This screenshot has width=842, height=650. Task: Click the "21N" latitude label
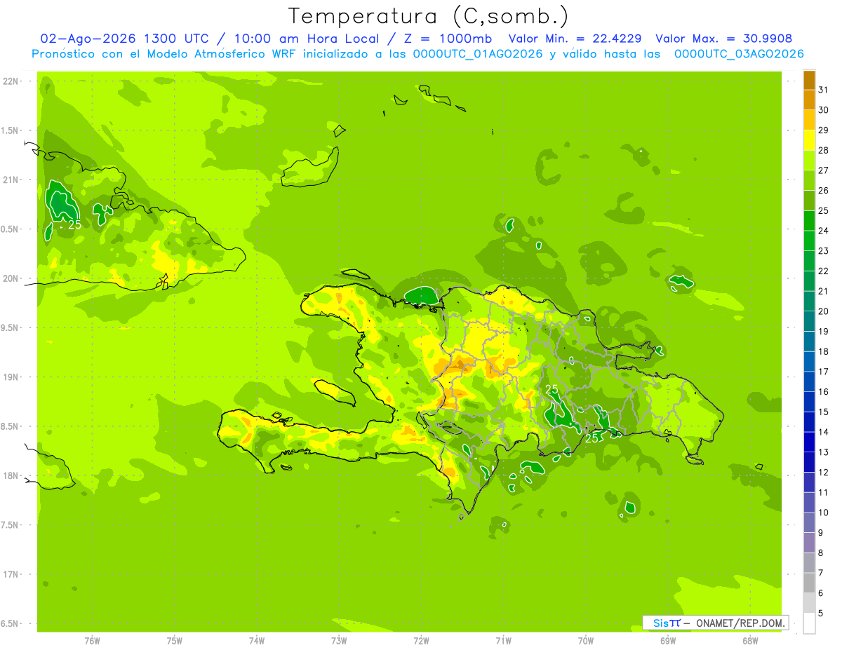coord(11,180)
